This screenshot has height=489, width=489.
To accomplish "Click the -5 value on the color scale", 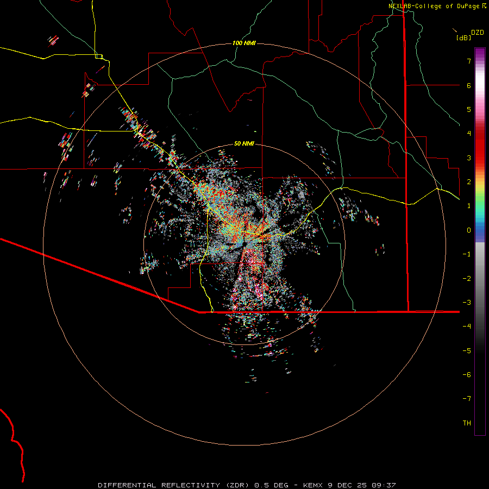I will (x=467, y=351).
